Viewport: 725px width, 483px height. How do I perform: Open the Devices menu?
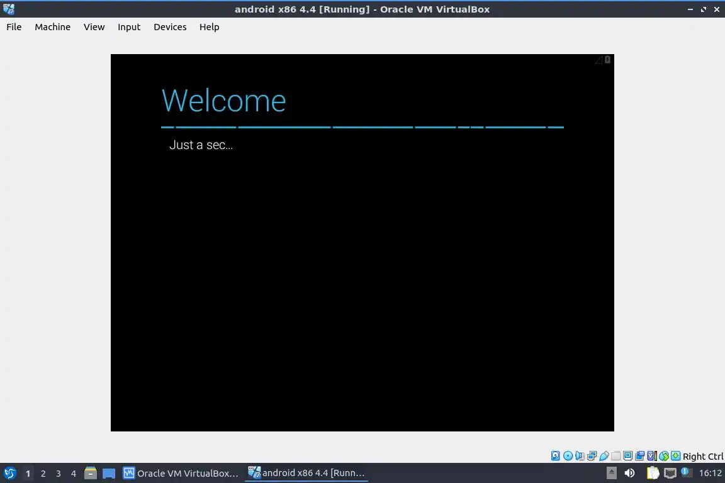170,27
